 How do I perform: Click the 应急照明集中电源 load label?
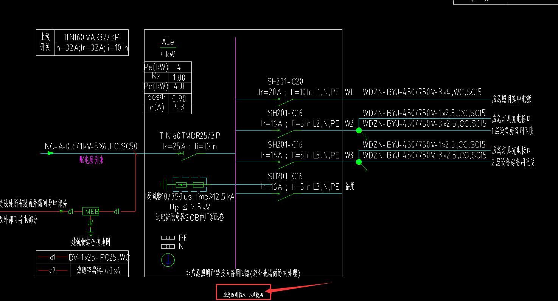click(x=511, y=100)
